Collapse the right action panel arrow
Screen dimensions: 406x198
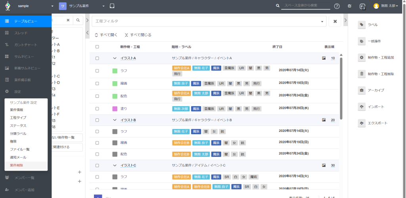345,20
